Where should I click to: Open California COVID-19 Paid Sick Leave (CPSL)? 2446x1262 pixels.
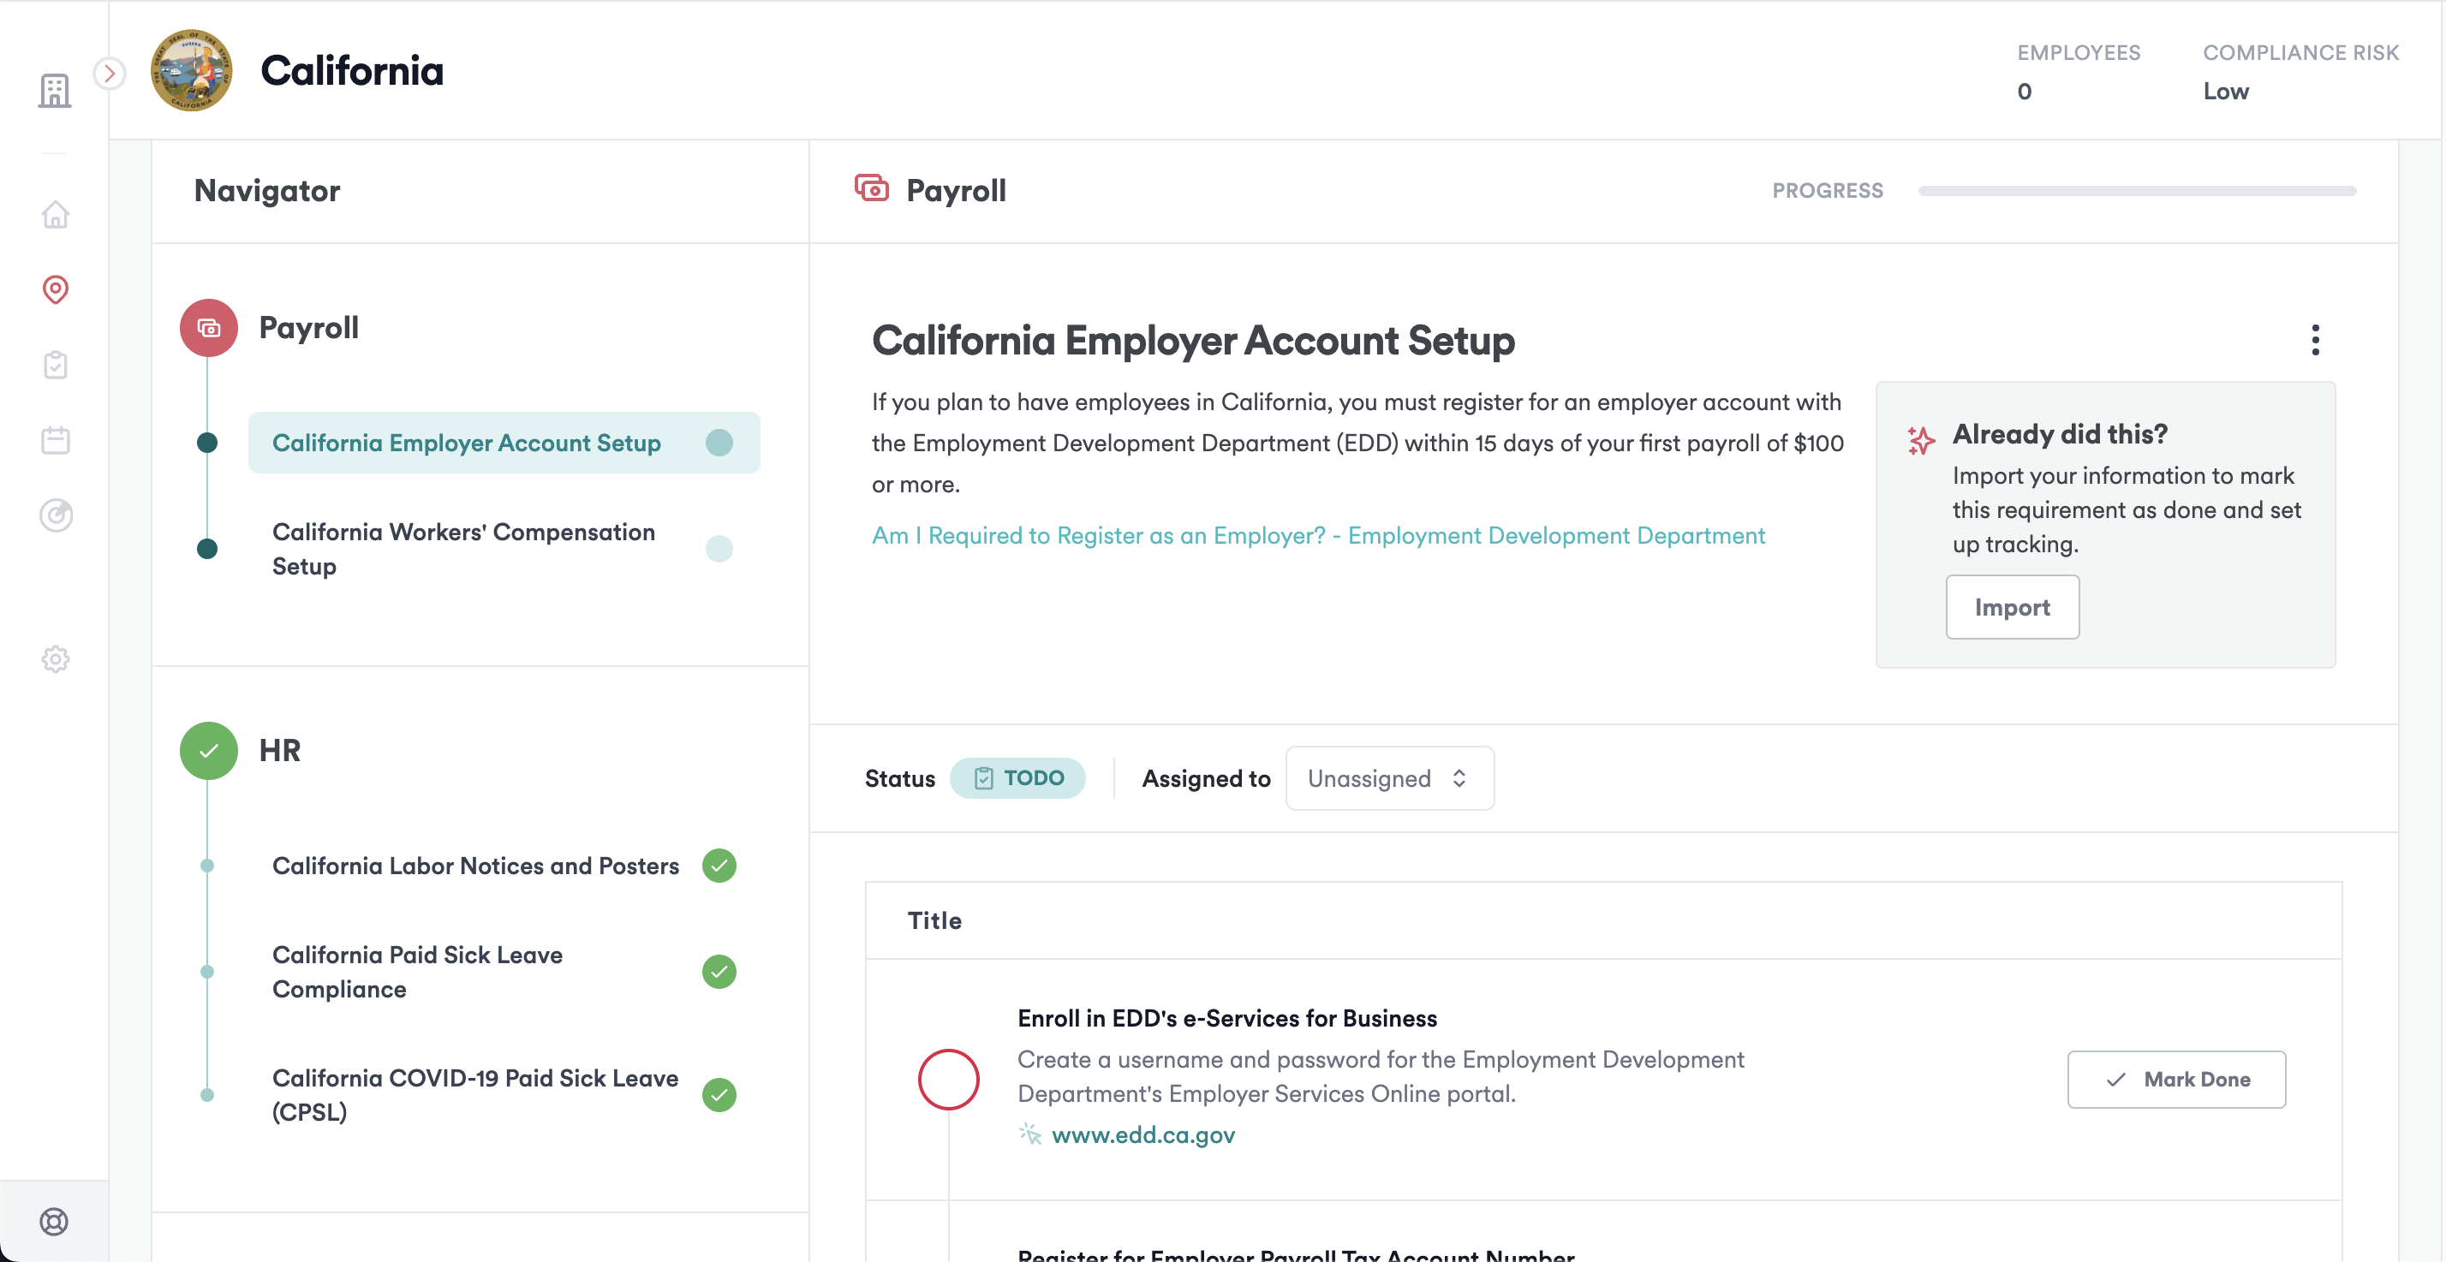pyautogui.click(x=475, y=1095)
